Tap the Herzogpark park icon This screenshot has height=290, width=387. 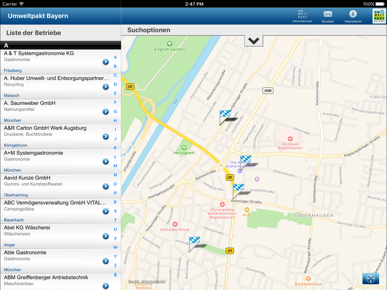pyautogui.click(x=184, y=147)
